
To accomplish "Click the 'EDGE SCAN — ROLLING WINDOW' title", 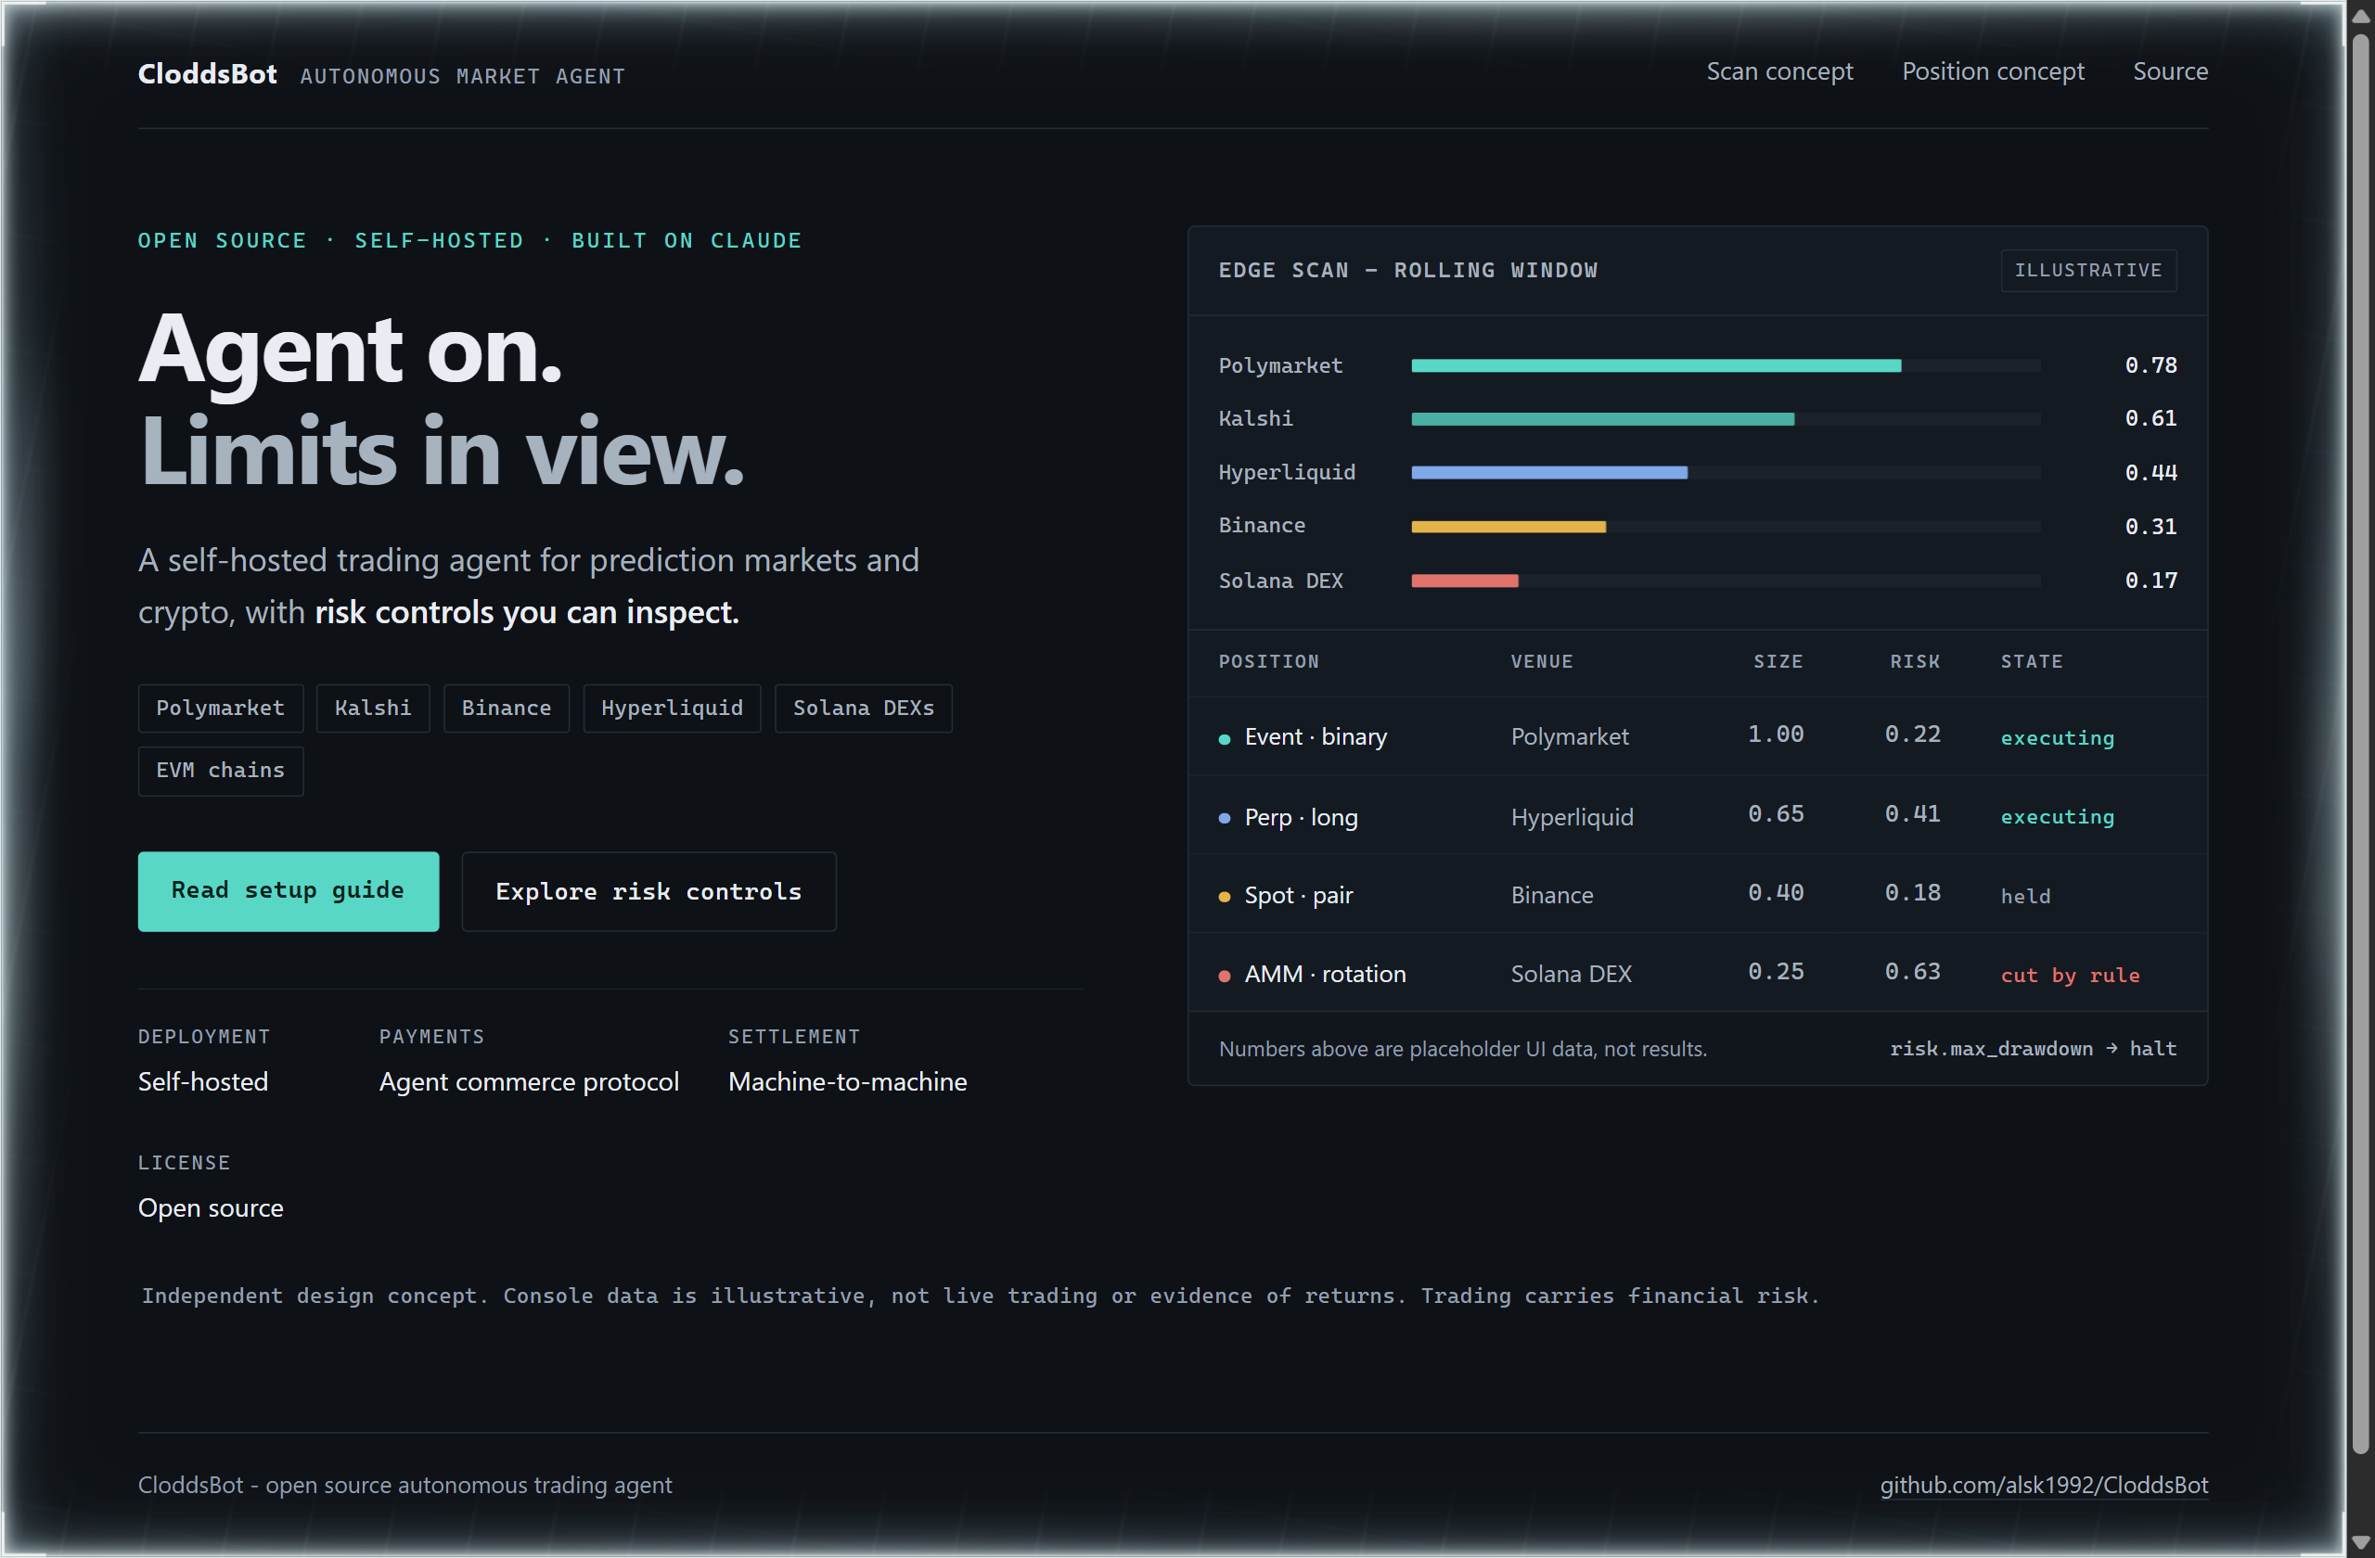I will [1408, 270].
